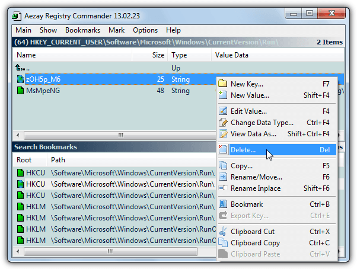Click the View Data As icon
This screenshot has height=269, width=357.
pos(222,133)
